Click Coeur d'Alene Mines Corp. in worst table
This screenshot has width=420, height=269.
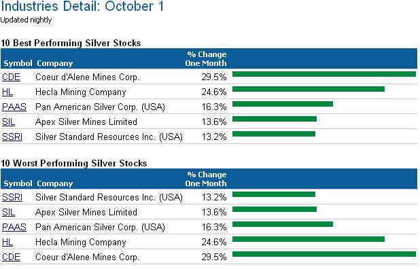click(87, 257)
